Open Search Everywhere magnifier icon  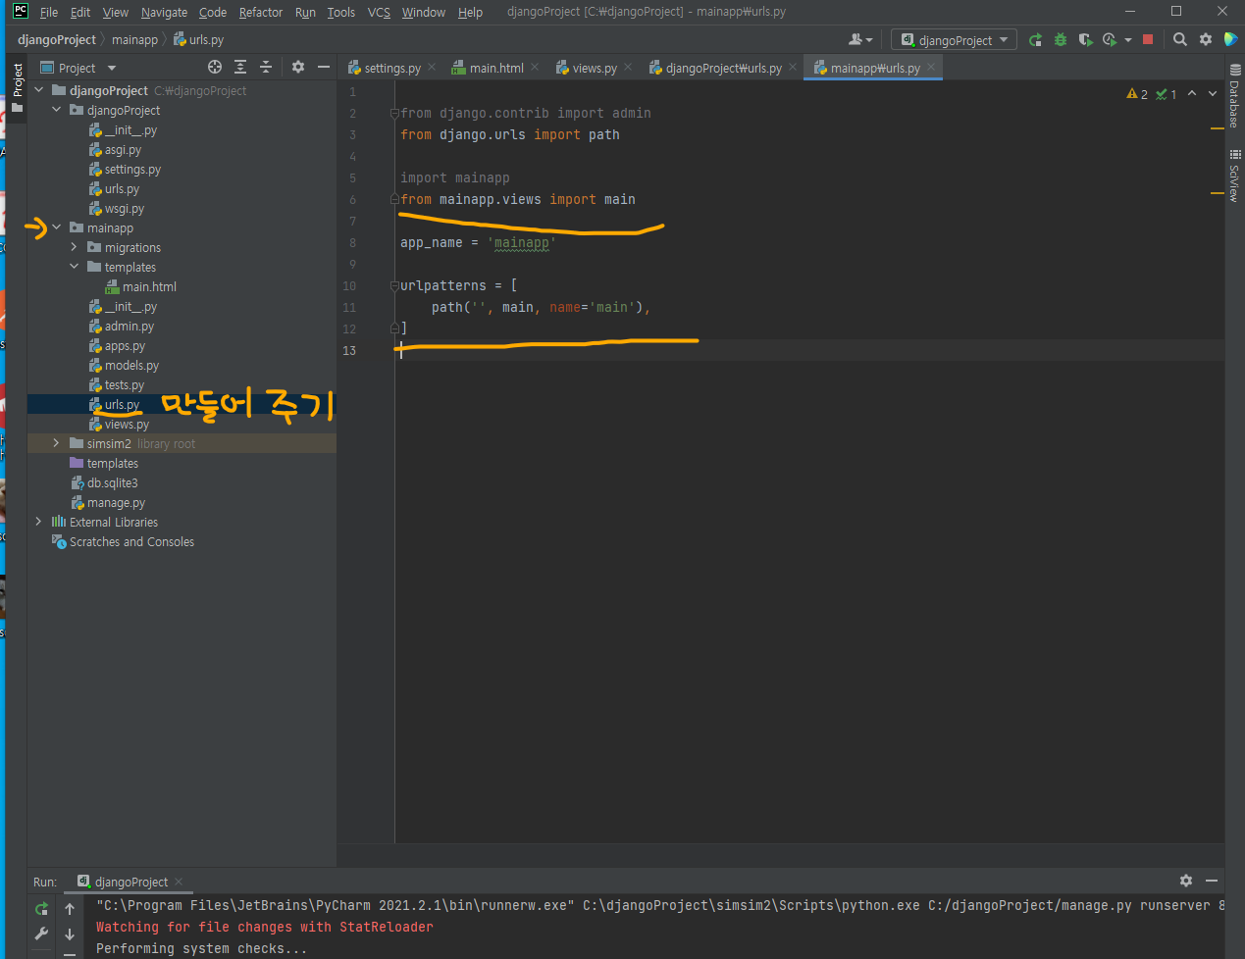pos(1180,40)
